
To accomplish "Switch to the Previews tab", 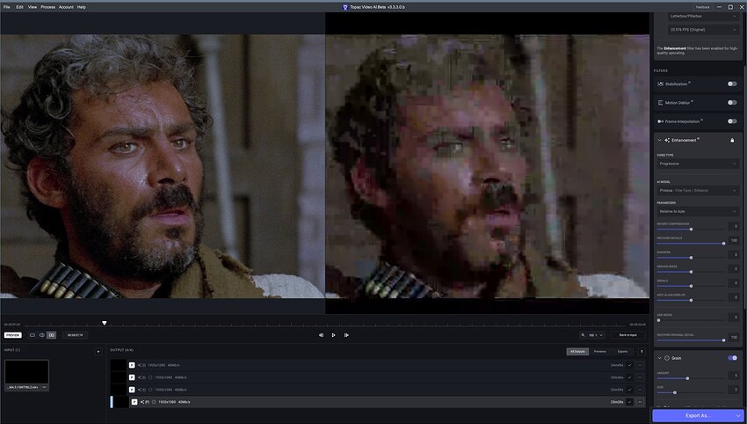I will (x=599, y=352).
